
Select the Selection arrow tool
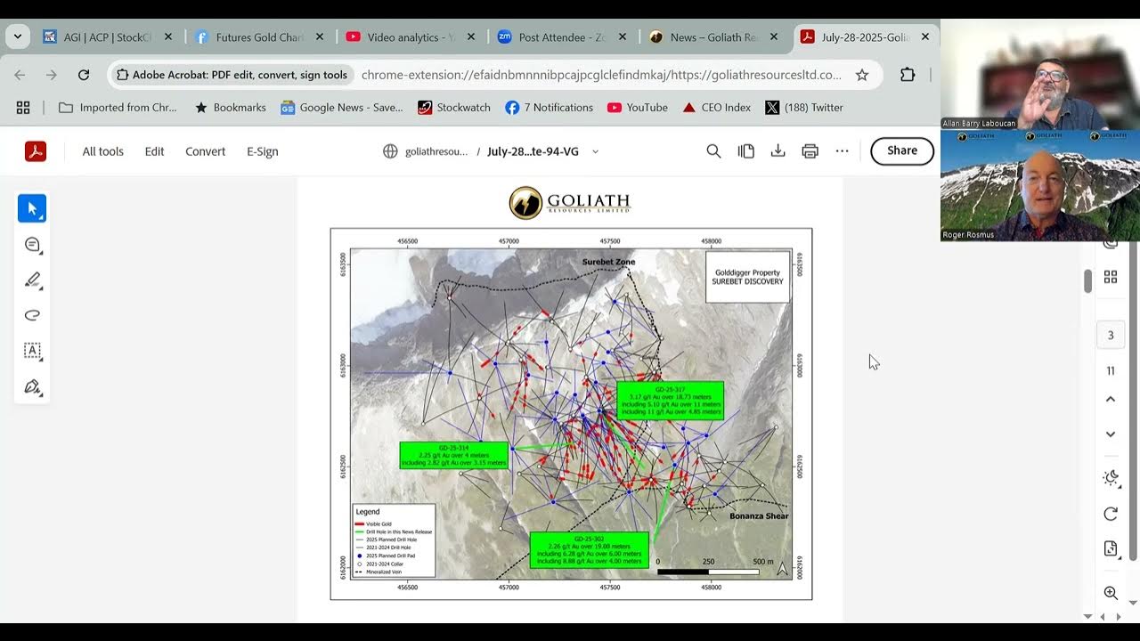[x=32, y=207]
